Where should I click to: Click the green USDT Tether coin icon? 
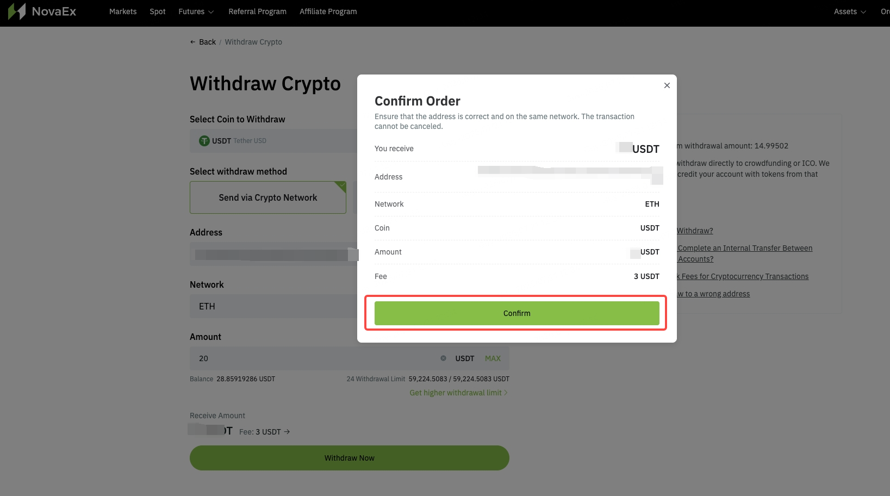coord(204,140)
